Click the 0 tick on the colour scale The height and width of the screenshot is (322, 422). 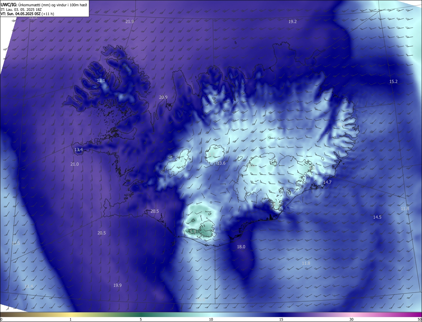pos(1,319)
